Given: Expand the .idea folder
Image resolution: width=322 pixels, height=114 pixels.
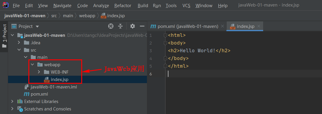Looking at the screenshot, I should pos(19,43).
